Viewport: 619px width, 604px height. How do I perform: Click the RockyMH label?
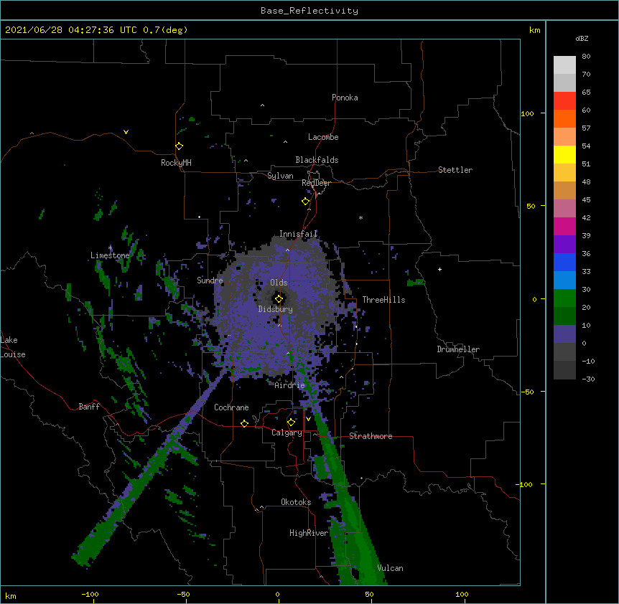point(176,163)
